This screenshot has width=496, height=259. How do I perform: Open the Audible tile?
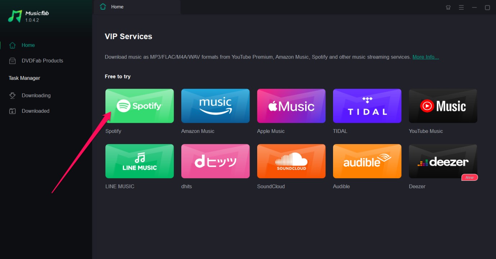tap(367, 161)
